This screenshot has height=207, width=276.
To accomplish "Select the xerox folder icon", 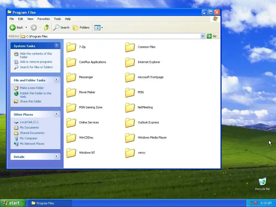I will click(130, 153).
